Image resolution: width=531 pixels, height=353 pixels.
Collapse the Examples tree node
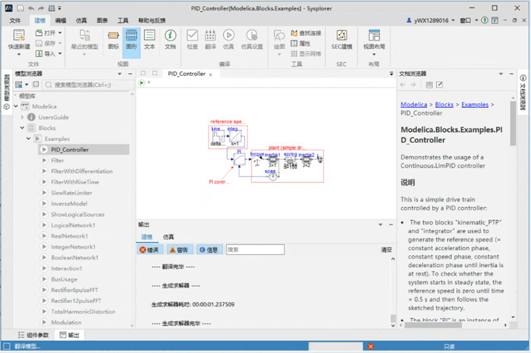28,139
